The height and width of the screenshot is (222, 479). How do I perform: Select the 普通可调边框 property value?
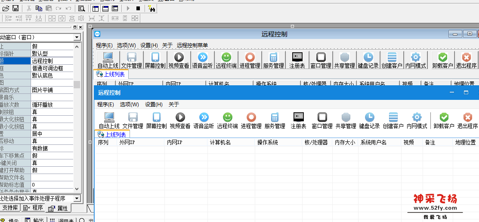pyautogui.click(x=52, y=68)
